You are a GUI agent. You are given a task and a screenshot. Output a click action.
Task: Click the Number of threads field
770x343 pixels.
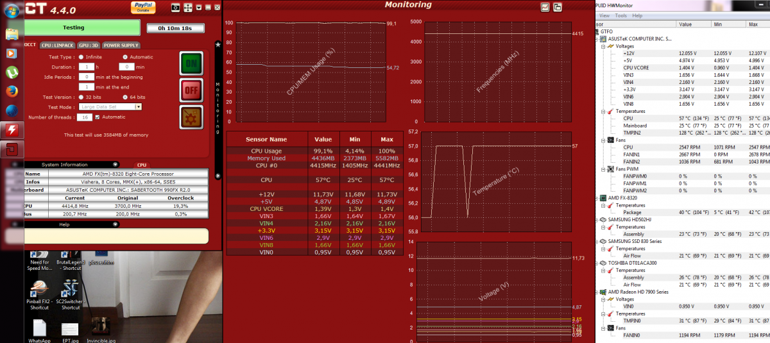85,117
